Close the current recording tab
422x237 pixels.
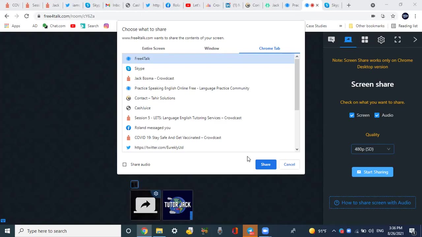(317, 5)
